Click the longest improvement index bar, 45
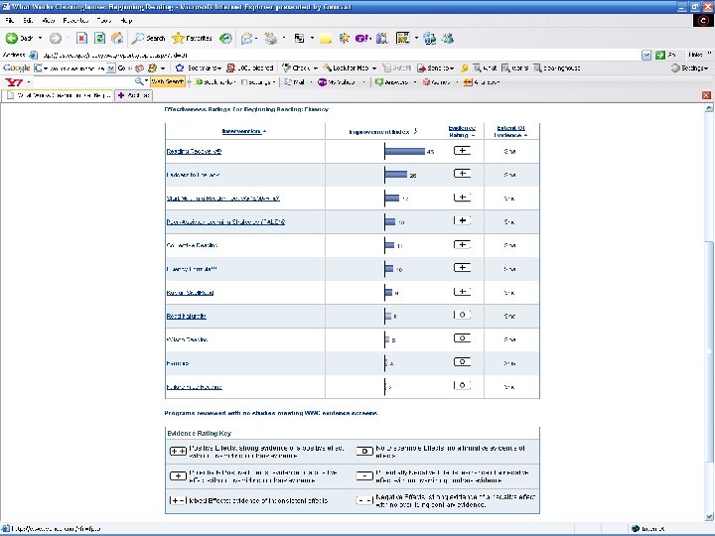 [405, 151]
